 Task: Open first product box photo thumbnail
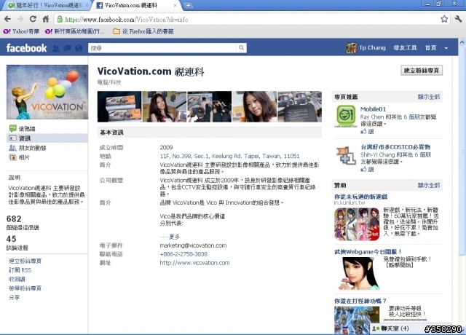click(119, 106)
